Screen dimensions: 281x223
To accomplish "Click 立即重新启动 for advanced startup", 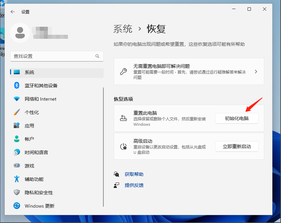I will 237,146.
